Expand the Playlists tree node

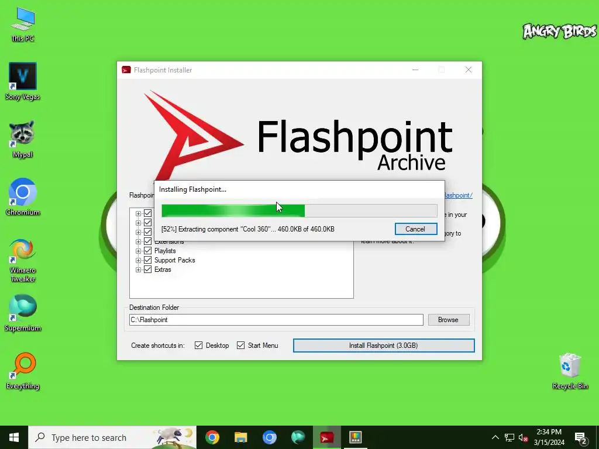pyautogui.click(x=138, y=251)
